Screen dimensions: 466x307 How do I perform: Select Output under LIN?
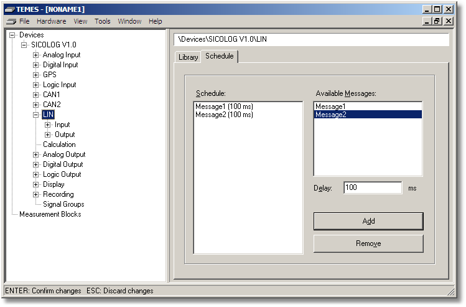[x=65, y=135]
